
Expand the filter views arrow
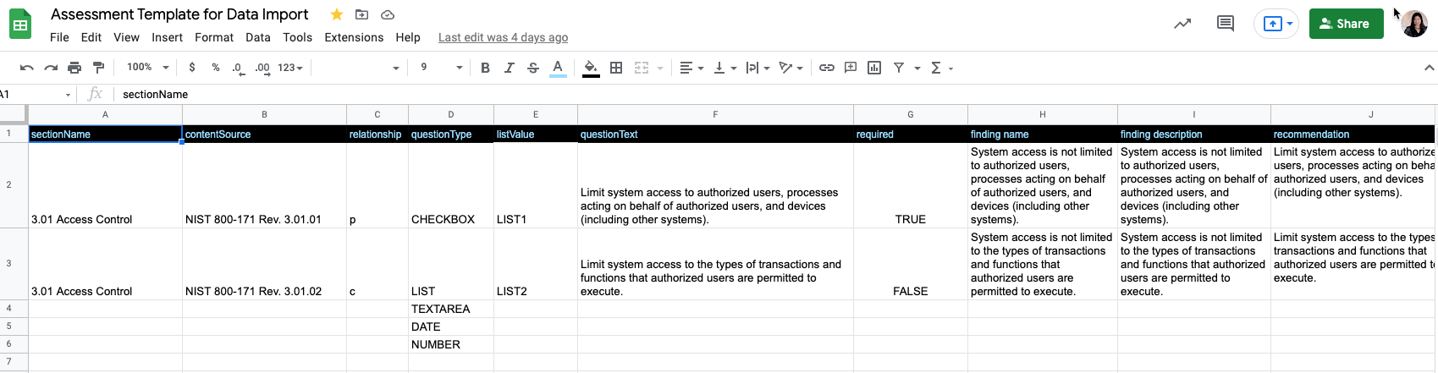(x=917, y=68)
